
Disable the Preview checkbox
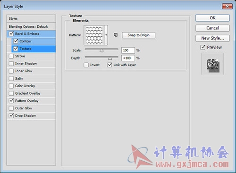tap(203, 47)
